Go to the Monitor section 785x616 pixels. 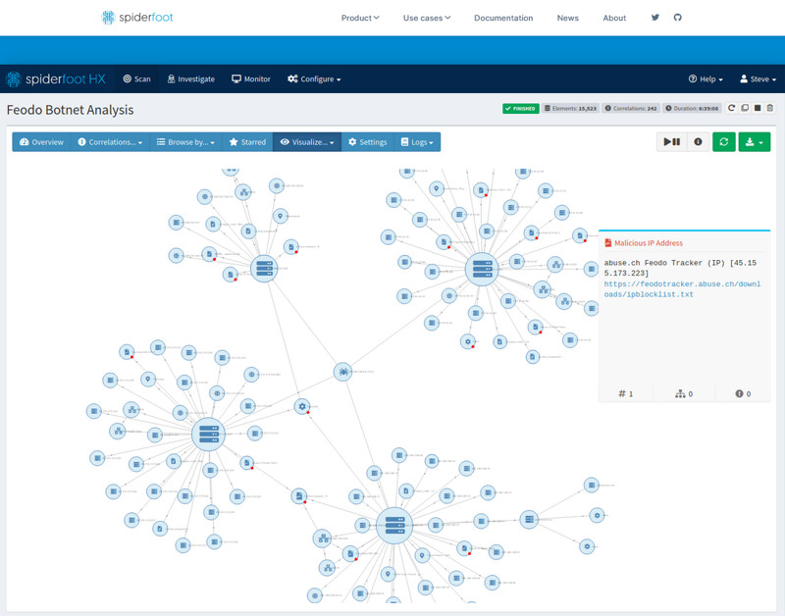(251, 79)
